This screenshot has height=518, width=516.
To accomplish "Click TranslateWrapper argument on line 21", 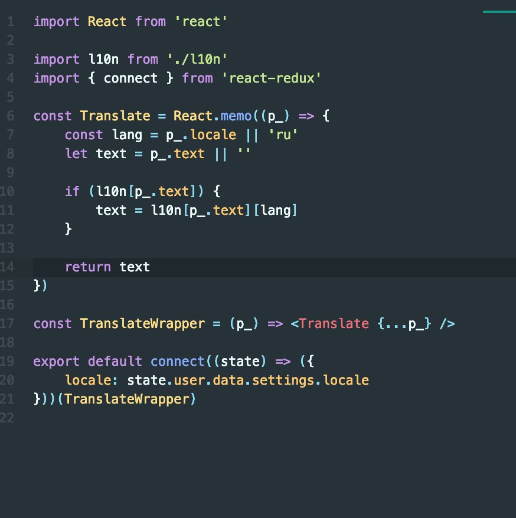I will (126, 399).
